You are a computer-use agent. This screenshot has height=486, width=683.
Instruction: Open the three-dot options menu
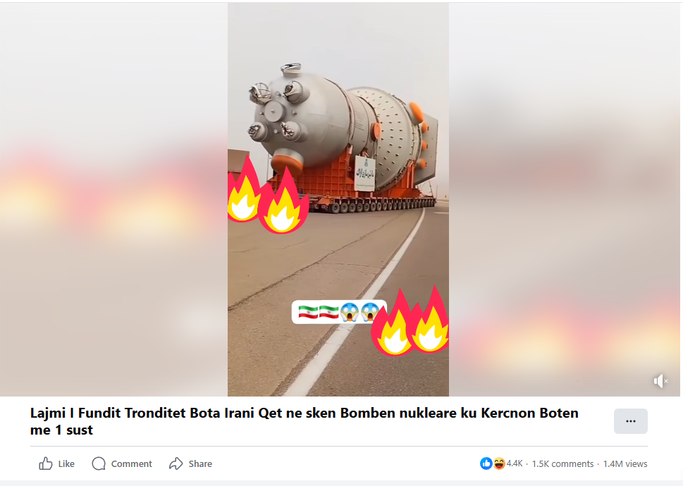pos(630,421)
